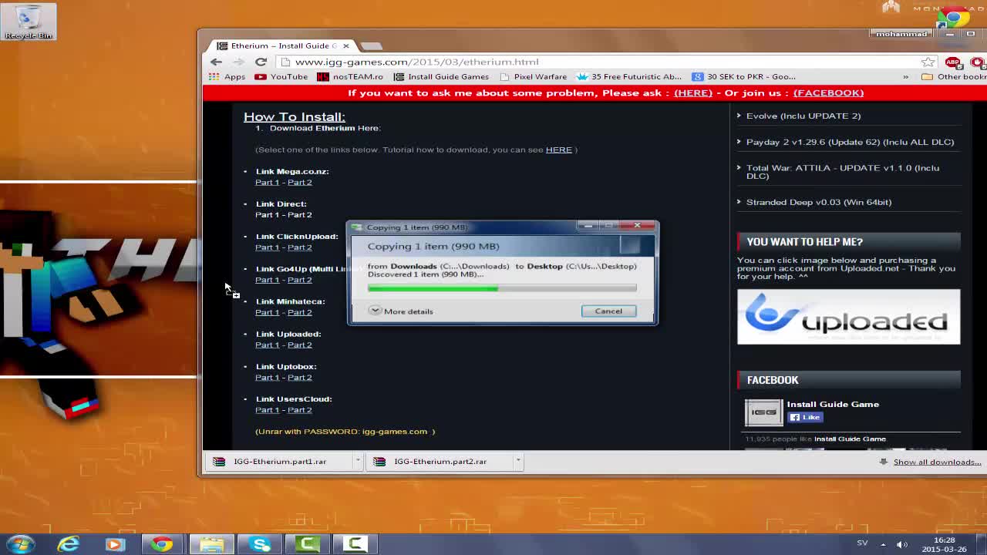Image resolution: width=987 pixels, height=555 pixels.
Task: Open the tutorial HERE link
Action: (x=559, y=150)
